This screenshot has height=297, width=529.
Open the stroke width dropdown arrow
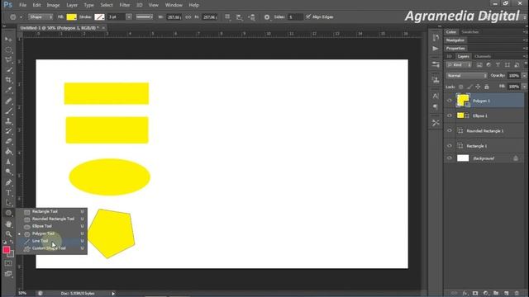[129, 16]
